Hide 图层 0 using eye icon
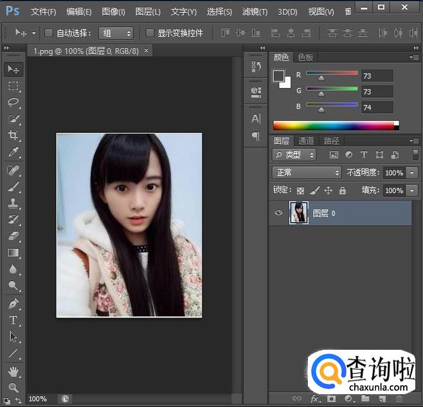 tap(278, 213)
